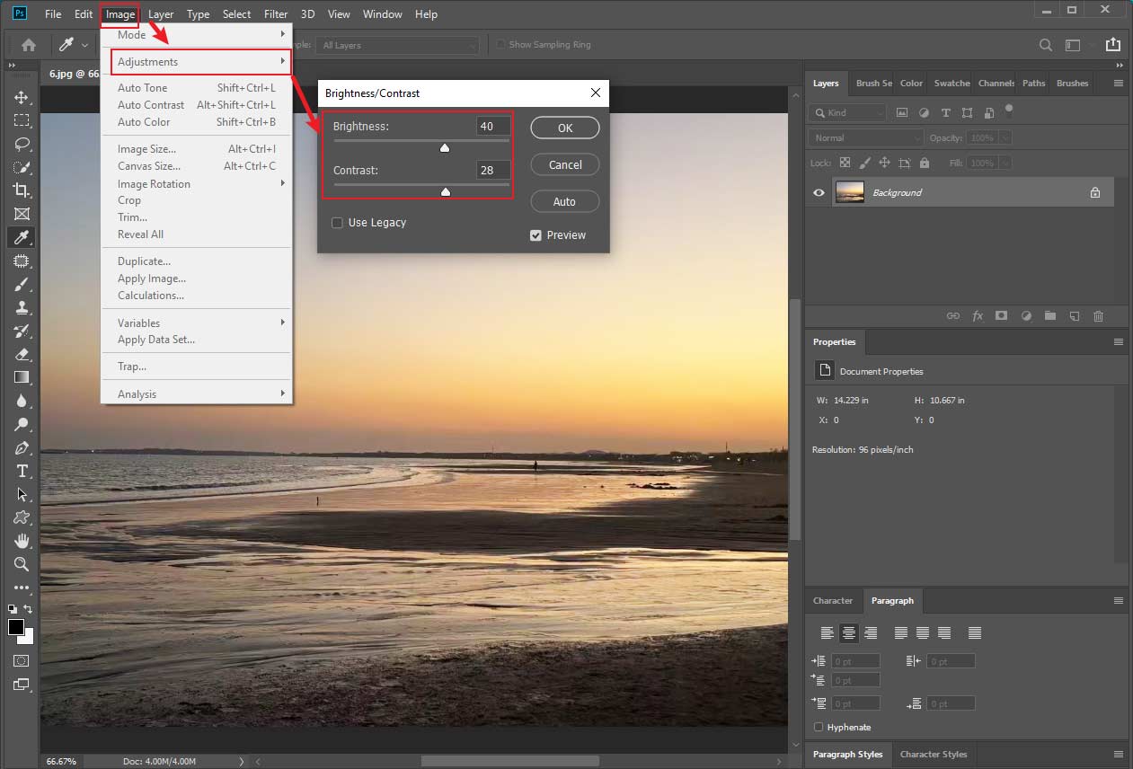Image resolution: width=1133 pixels, height=769 pixels.
Task: Select the Lasso tool
Action: point(20,144)
